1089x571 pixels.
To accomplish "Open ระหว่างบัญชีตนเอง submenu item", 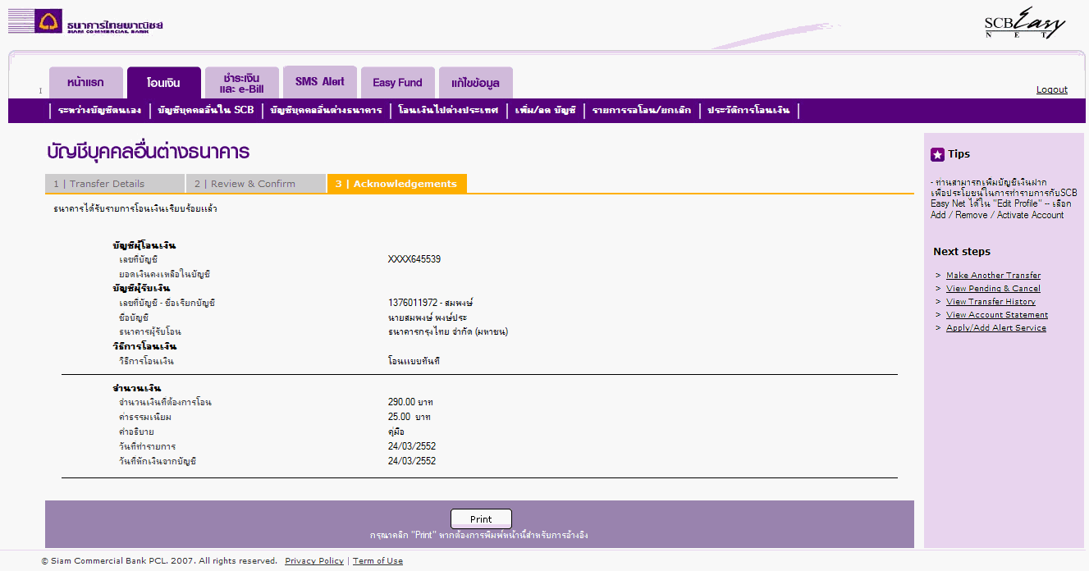I will click(x=99, y=110).
